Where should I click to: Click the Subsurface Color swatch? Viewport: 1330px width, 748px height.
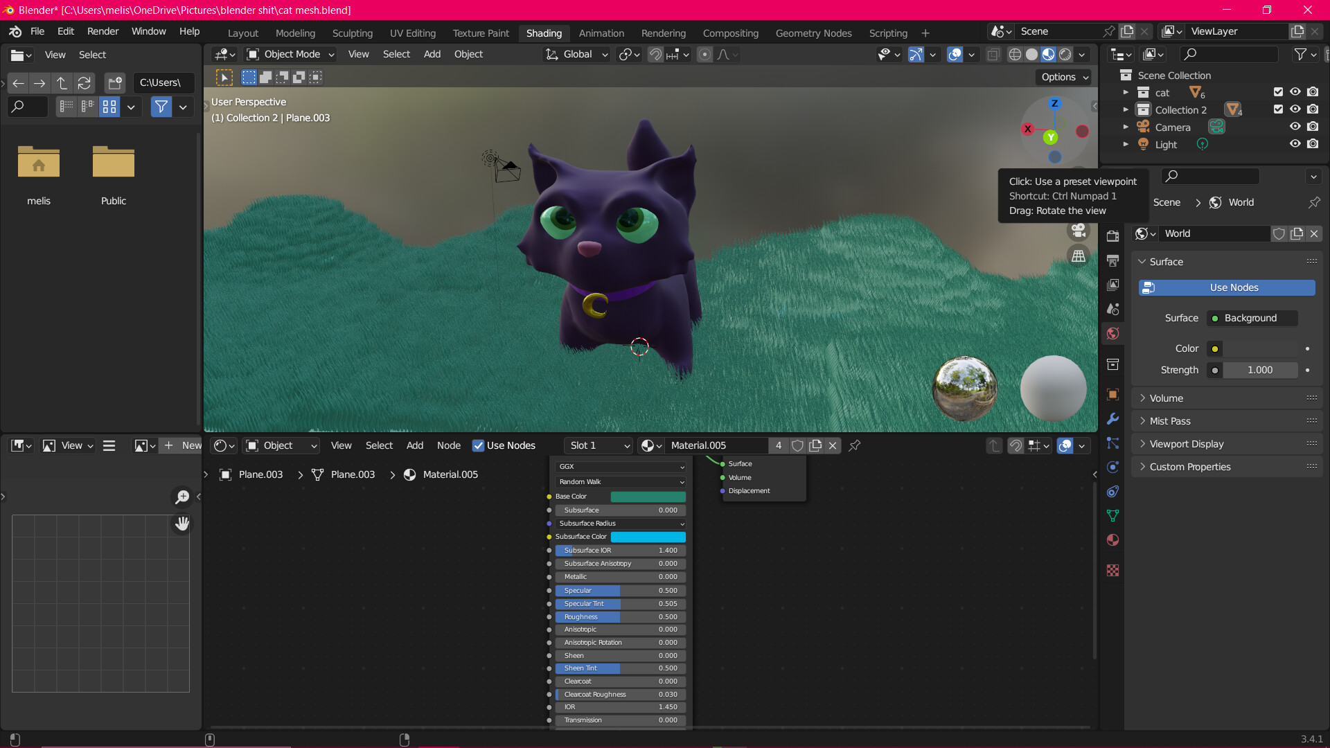648,537
